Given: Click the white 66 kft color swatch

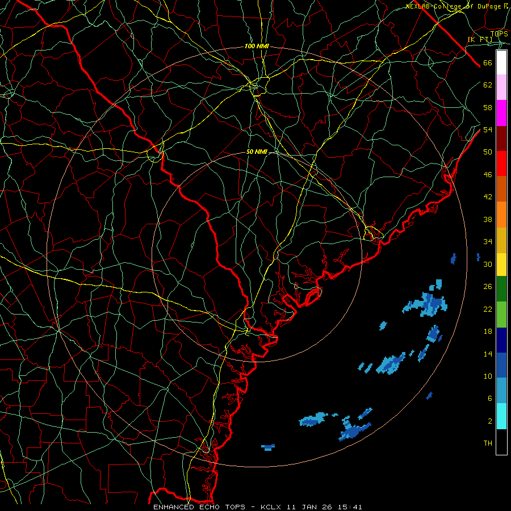Looking at the screenshot, I should (x=501, y=62).
